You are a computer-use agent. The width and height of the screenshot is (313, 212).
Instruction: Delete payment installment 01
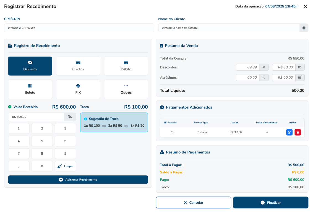click(x=298, y=132)
